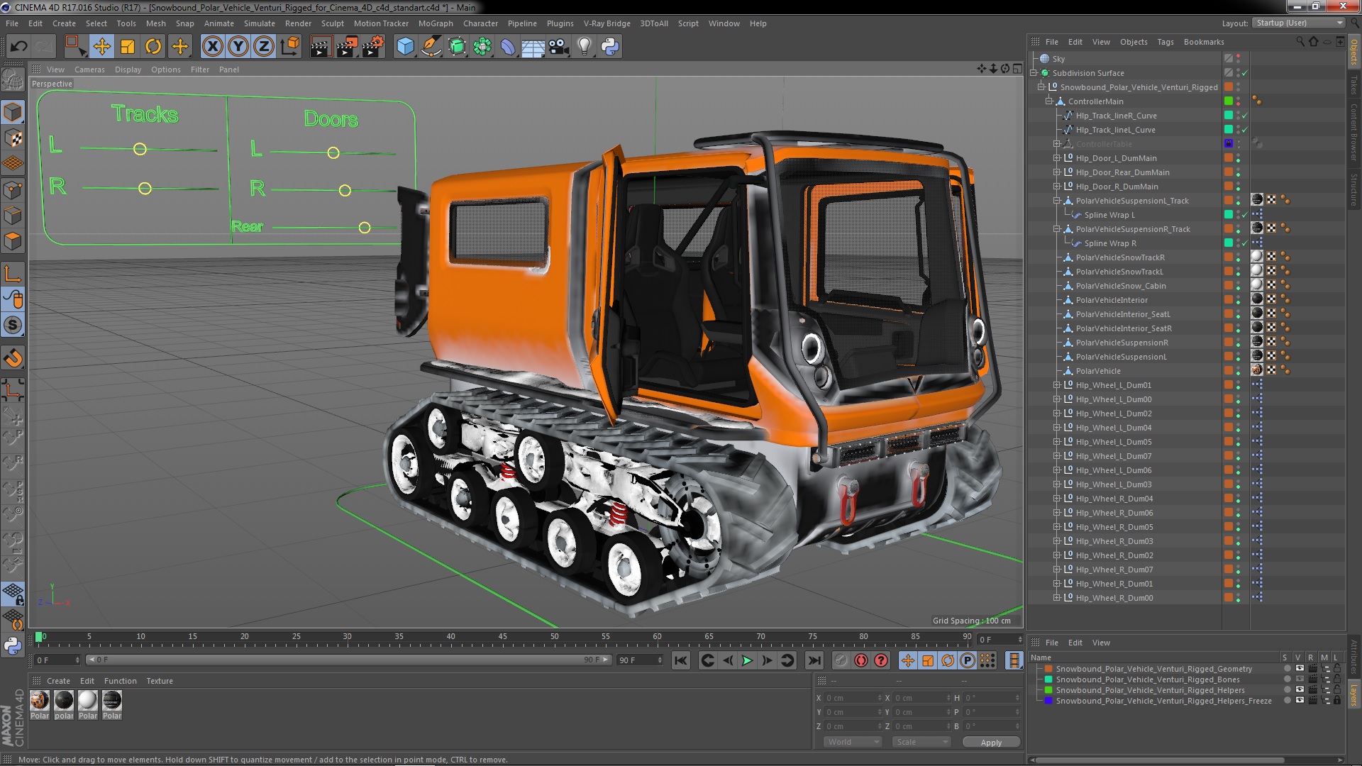This screenshot has height=766, width=1362.
Task: Click Render View clapperboard icon
Action: [x=321, y=47]
